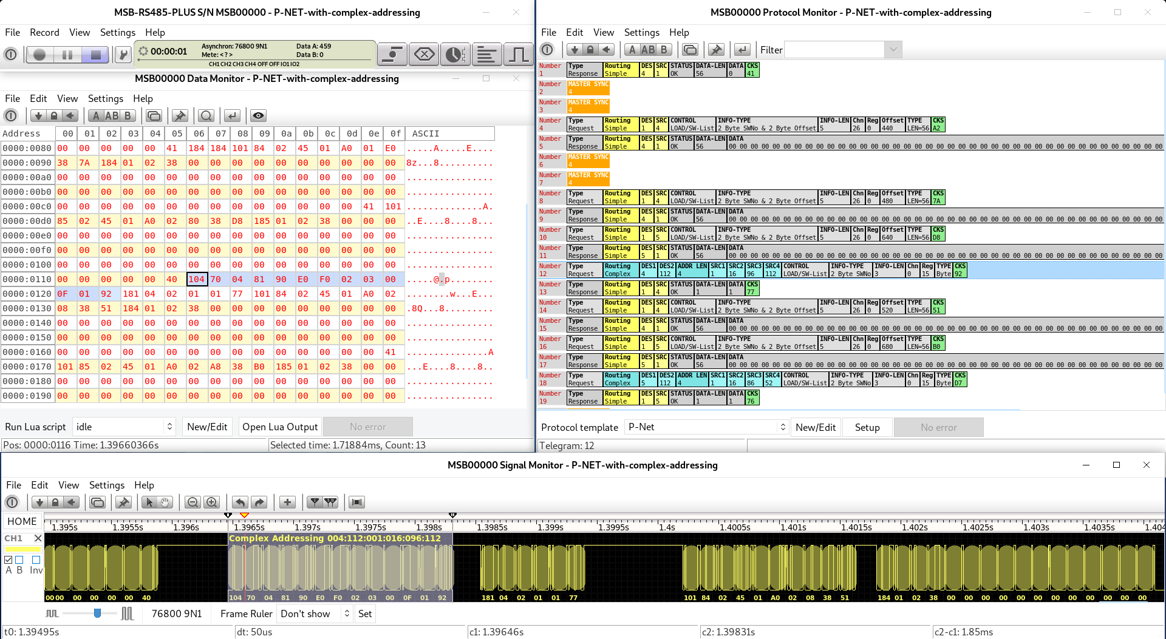Pause the recording in main window
The image size is (1166, 639).
coord(67,55)
